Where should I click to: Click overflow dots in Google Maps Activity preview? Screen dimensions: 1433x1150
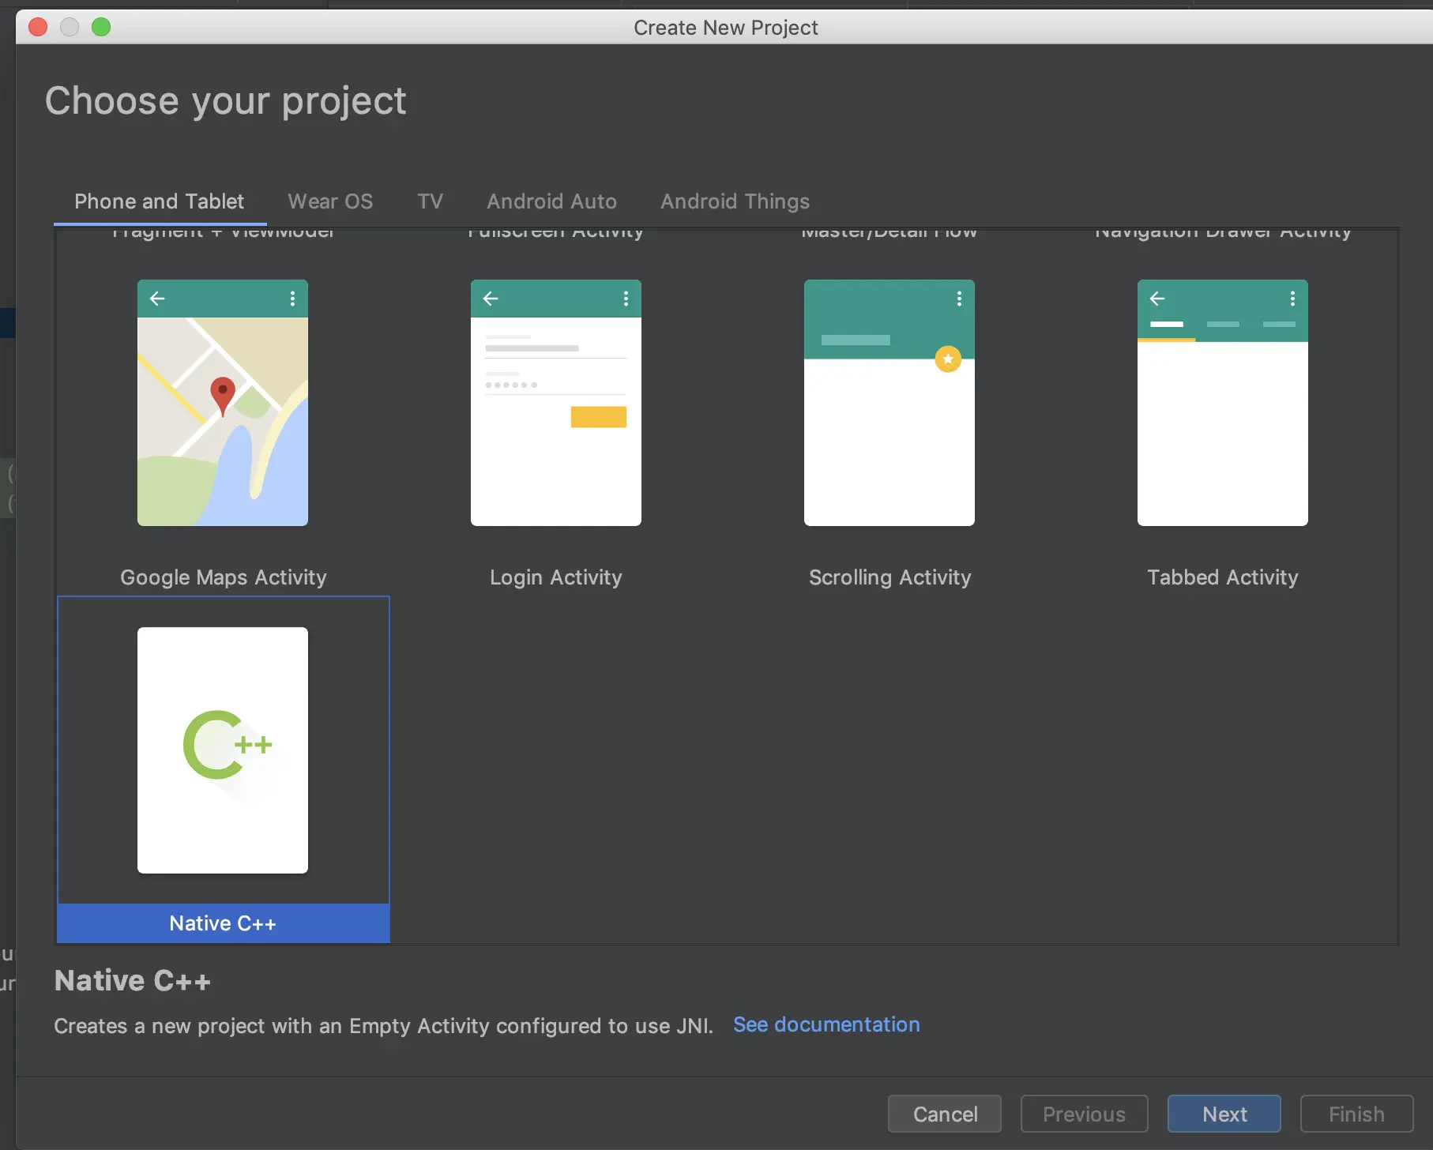[x=292, y=299]
